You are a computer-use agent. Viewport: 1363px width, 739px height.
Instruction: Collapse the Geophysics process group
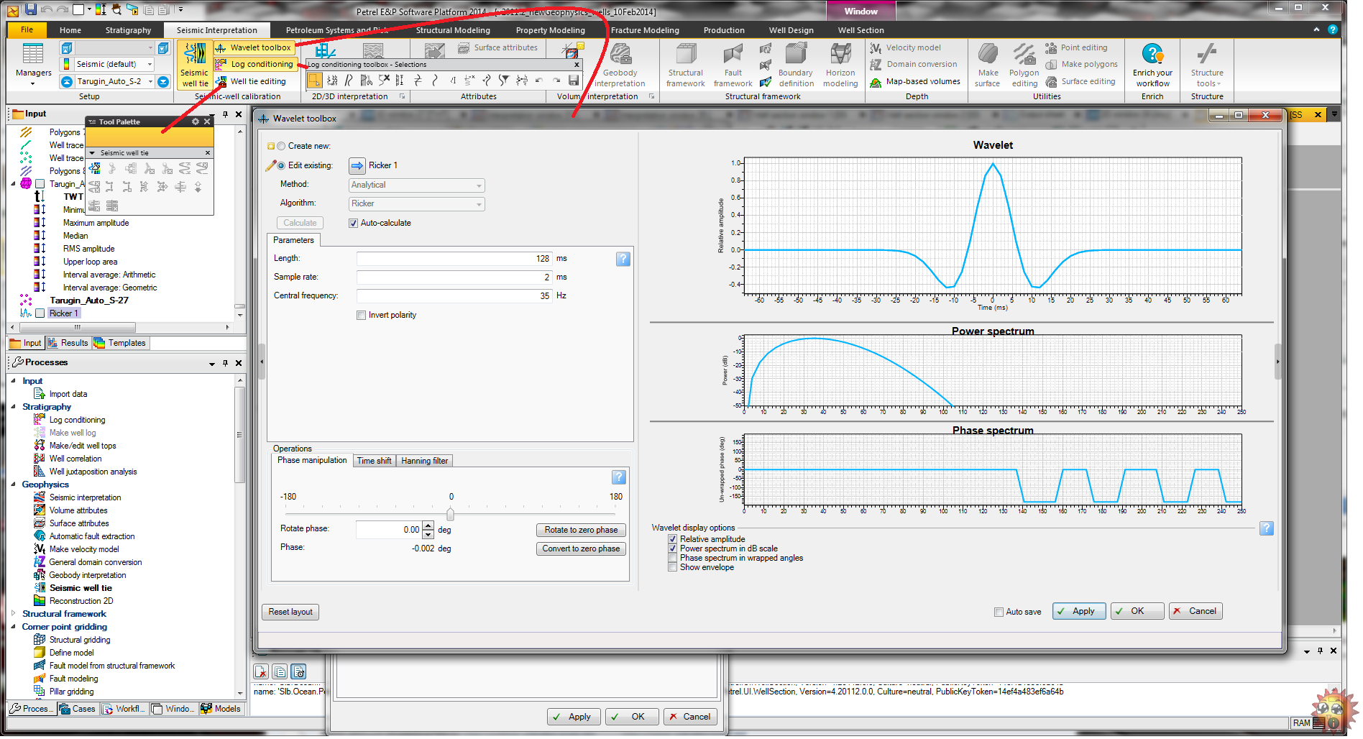(14, 485)
